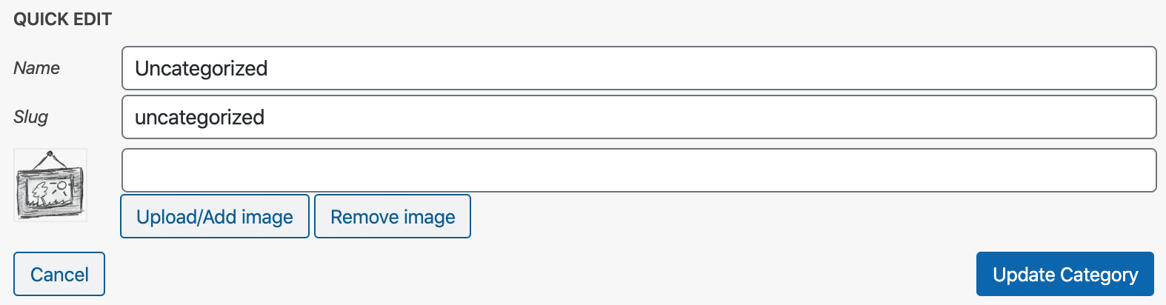Viewport: 1166px width, 305px height.
Task: Click the category image placeholder thumbnail
Action: click(x=50, y=185)
